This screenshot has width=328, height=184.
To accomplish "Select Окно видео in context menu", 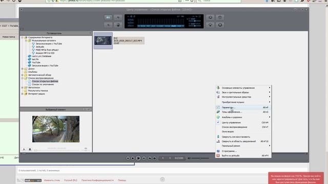I will pos(243,132).
